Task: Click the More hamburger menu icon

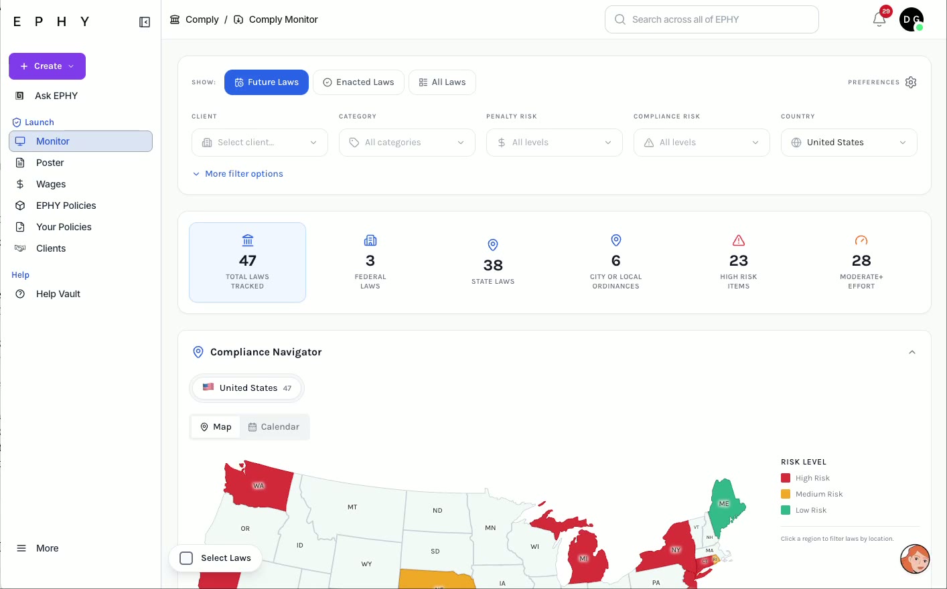Action: click(21, 548)
